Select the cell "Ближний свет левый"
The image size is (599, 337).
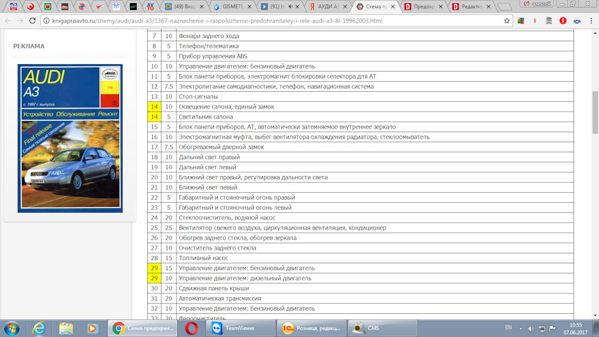(375, 187)
